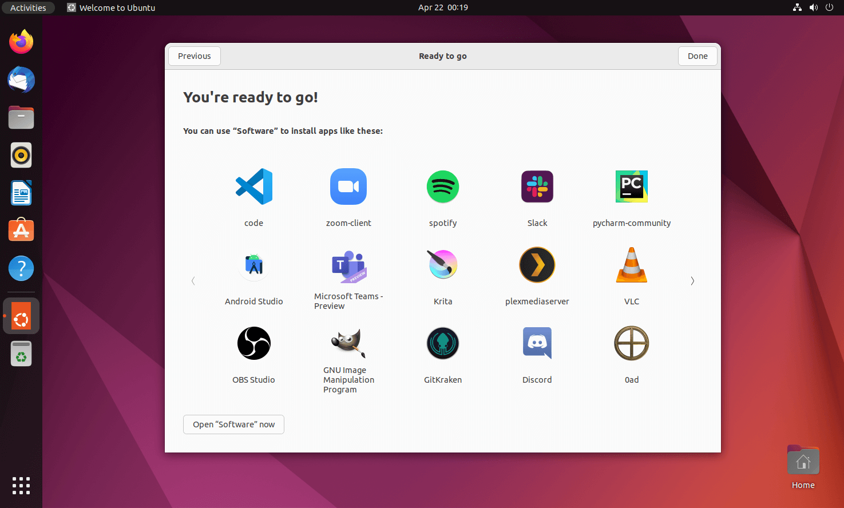
Task: Click Open "Software" now button
Action: [233, 424]
